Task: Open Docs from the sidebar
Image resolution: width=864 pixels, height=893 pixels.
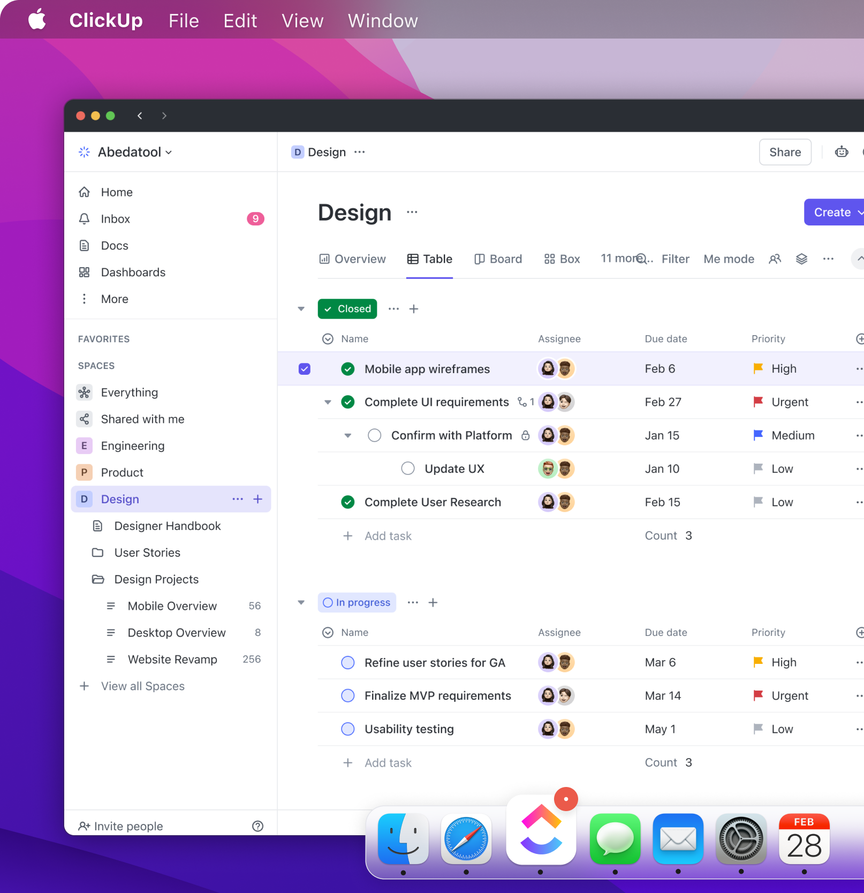Action: (x=114, y=245)
